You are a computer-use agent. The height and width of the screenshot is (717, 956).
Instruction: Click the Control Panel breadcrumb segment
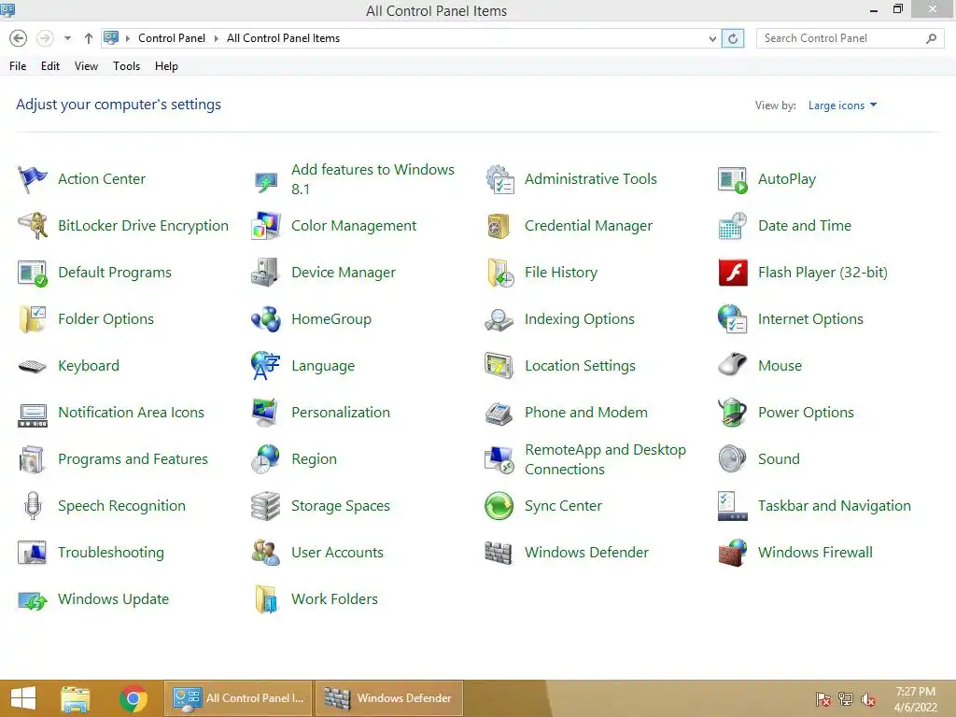pyautogui.click(x=172, y=38)
